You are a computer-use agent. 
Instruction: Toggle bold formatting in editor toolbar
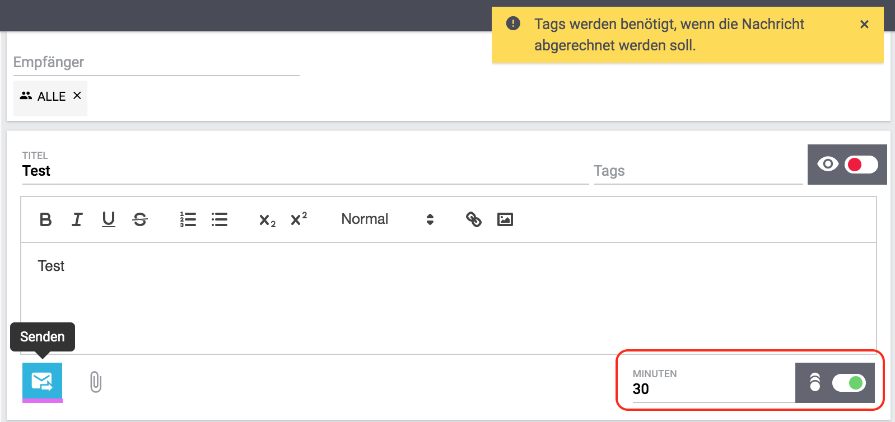pyautogui.click(x=46, y=219)
